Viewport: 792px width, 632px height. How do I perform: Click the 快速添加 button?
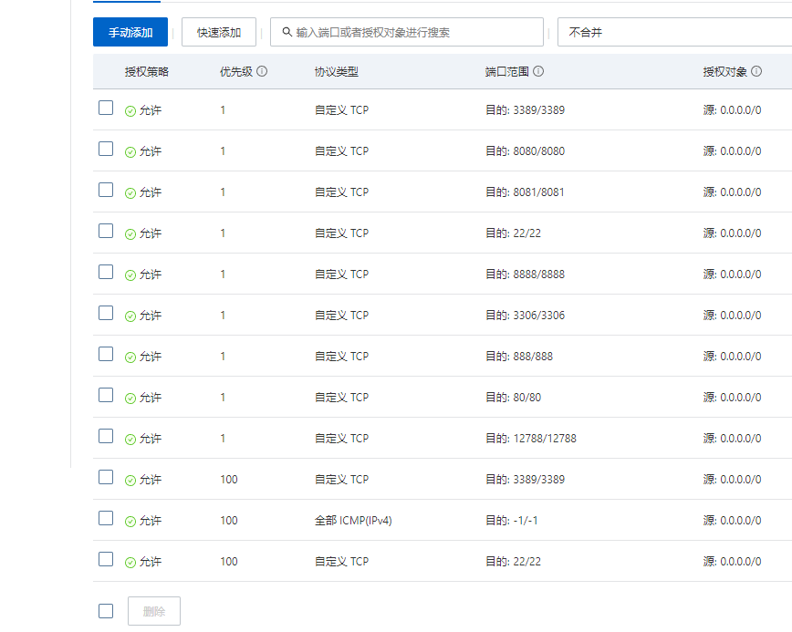(219, 32)
